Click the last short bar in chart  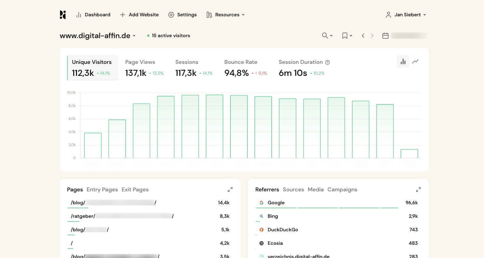[x=409, y=154]
